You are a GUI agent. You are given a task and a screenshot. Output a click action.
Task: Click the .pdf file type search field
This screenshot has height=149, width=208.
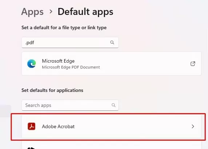click(70, 43)
